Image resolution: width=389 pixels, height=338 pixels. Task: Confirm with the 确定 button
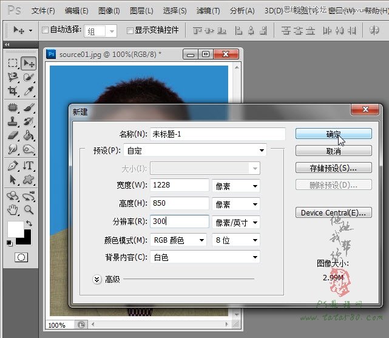click(x=333, y=134)
